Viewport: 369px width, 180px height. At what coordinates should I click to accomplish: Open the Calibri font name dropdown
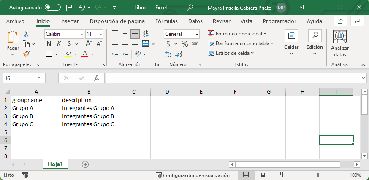tap(81, 34)
